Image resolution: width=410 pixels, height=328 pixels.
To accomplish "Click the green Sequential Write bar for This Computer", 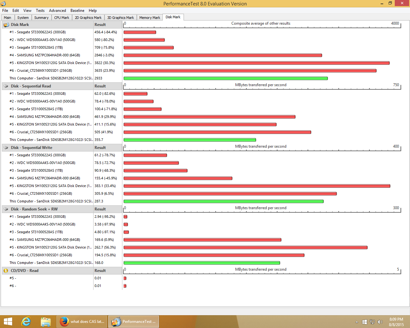I will pyautogui.click(x=224, y=201).
